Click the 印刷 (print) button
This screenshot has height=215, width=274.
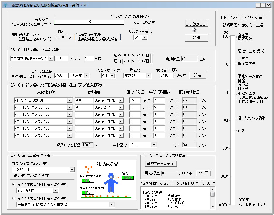tap(196, 38)
